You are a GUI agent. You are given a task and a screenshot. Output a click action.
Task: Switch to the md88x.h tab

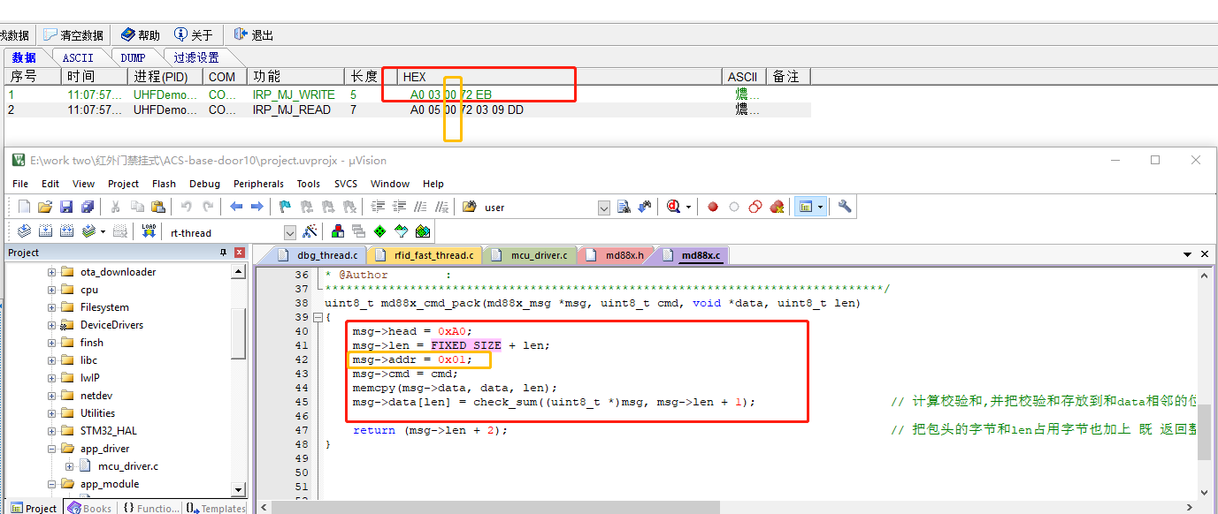[616, 255]
